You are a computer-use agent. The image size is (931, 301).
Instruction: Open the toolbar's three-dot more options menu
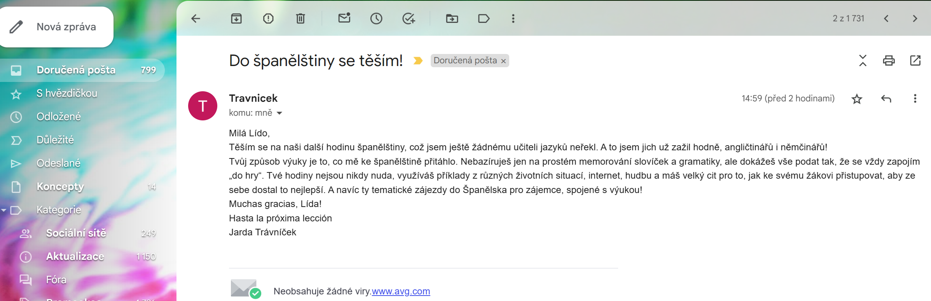513,19
